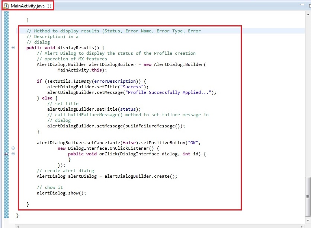Switch to the MainActivity.java editor tab
Image resolution: width=311 pixels, height=228 pixels.
(28, 6)
